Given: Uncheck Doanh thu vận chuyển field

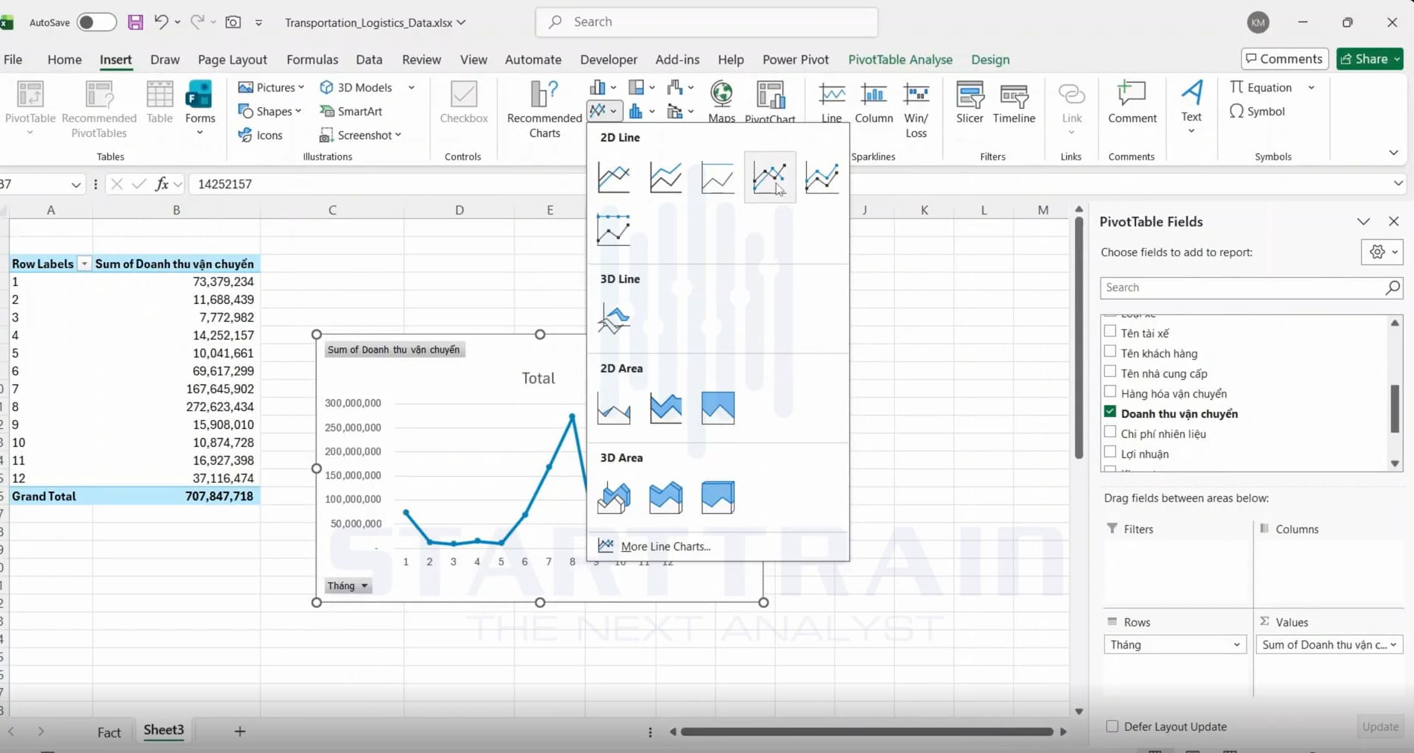Looking at the screenshot, I should [1110, 412].
